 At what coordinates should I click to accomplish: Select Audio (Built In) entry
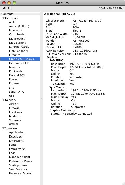tap(19, 26)
